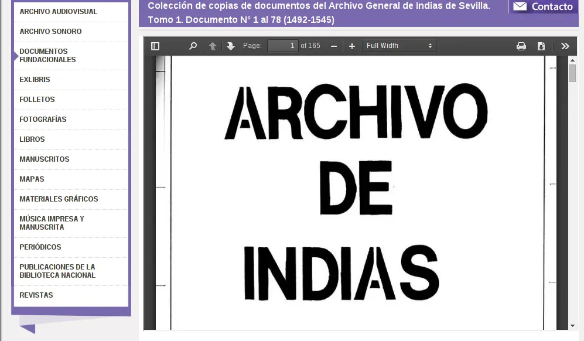Click the scrollbar down arrow of the viewer
The image size is (584, 341).
tap(572, 326)
